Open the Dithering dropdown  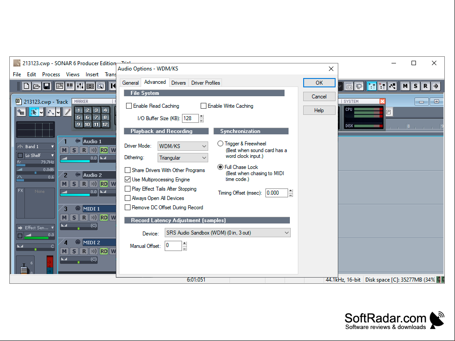(183, 158)
